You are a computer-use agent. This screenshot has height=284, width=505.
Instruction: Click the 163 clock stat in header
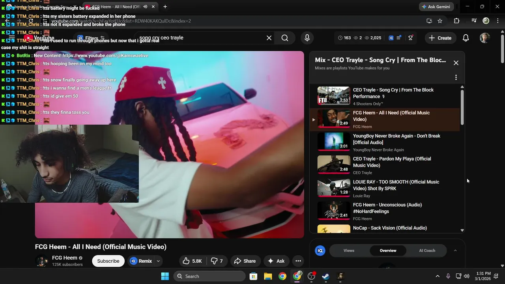pos(344,38)
